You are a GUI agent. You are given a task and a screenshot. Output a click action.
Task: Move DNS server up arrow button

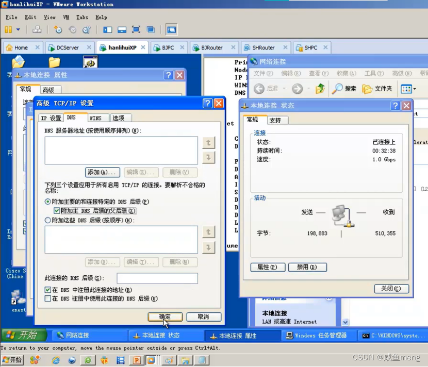click(208, 142)
